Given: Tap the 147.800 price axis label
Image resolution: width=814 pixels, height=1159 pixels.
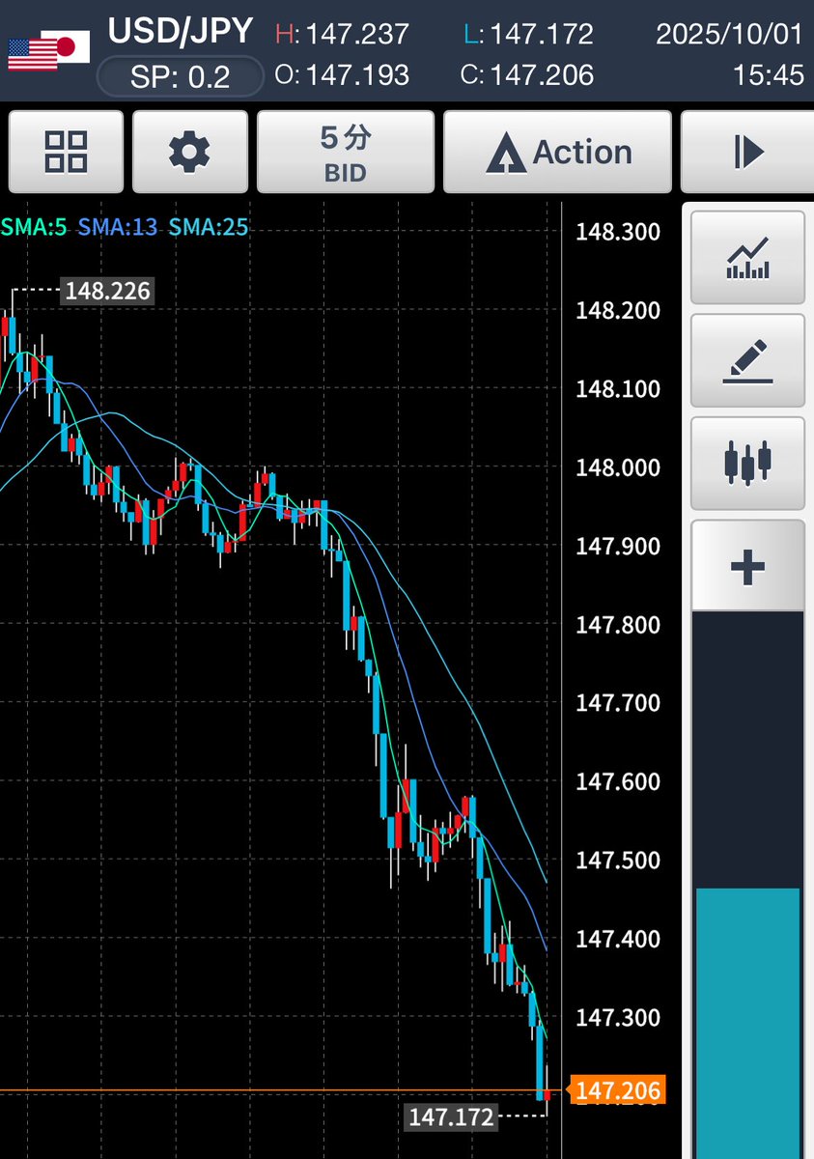Looking at the screenshot, I should pyautogui.click(x=618, y=625).
